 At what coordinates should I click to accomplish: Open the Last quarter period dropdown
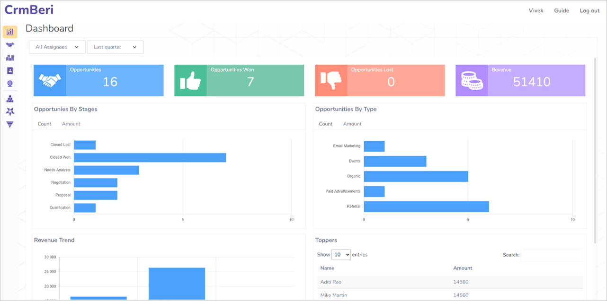point(115,47)
